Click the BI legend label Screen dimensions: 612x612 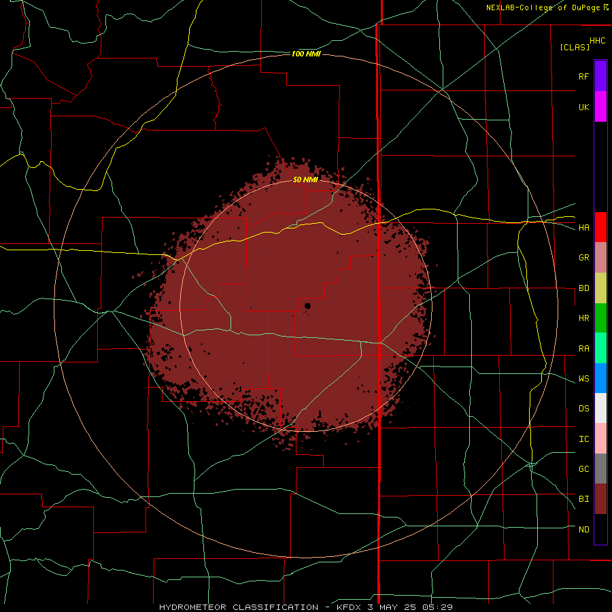point(583,499)
